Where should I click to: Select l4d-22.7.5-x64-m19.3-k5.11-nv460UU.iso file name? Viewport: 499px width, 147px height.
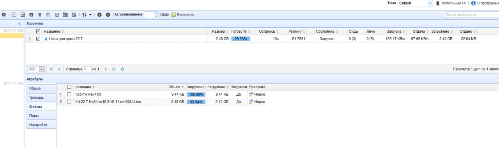[x=108, y=101]
